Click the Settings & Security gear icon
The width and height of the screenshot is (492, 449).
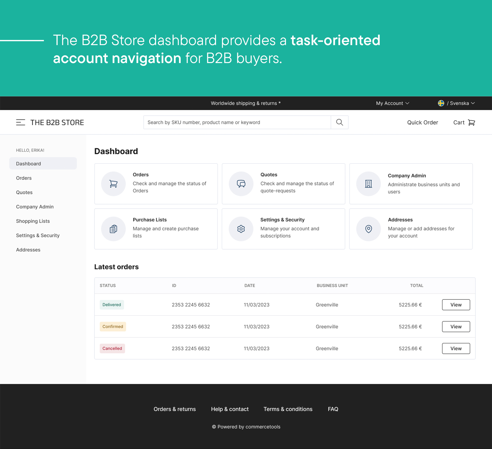tap(241, 229)
